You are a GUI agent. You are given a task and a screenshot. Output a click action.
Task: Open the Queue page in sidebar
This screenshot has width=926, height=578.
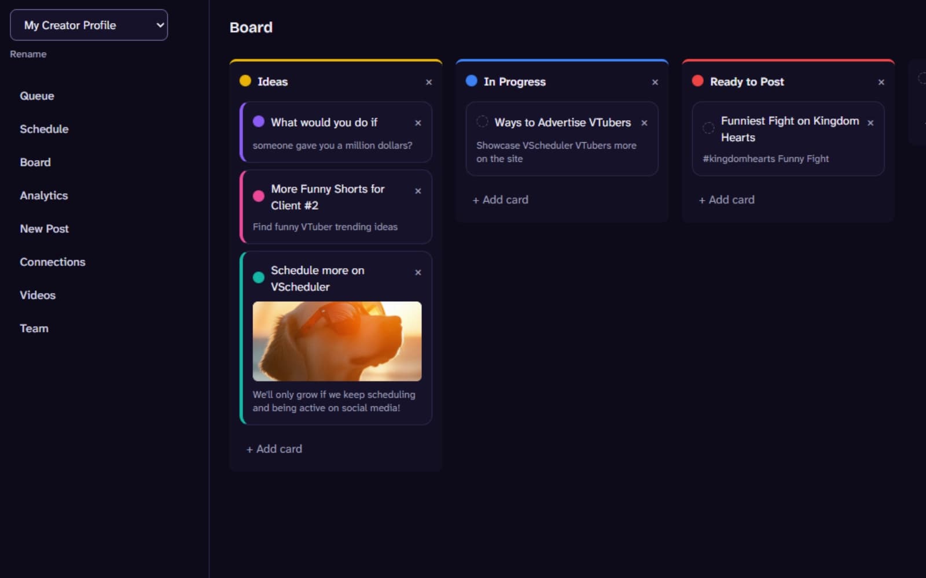pos(37,96)
